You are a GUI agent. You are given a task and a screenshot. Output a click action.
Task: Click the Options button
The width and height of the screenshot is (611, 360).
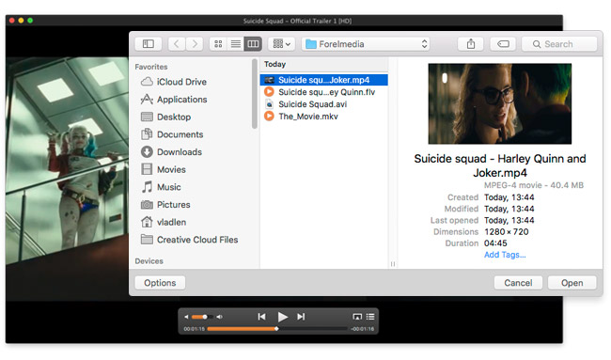click(x=160, y=283)
